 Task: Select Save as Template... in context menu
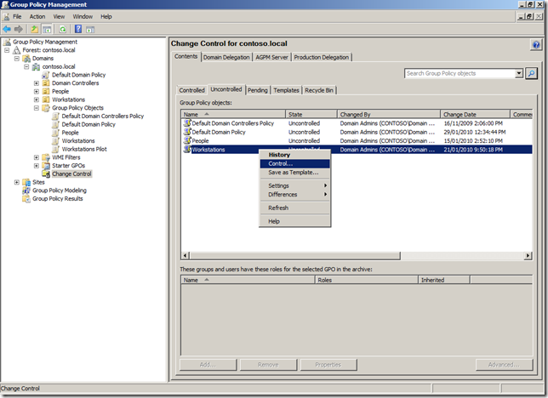pos(293,173)
